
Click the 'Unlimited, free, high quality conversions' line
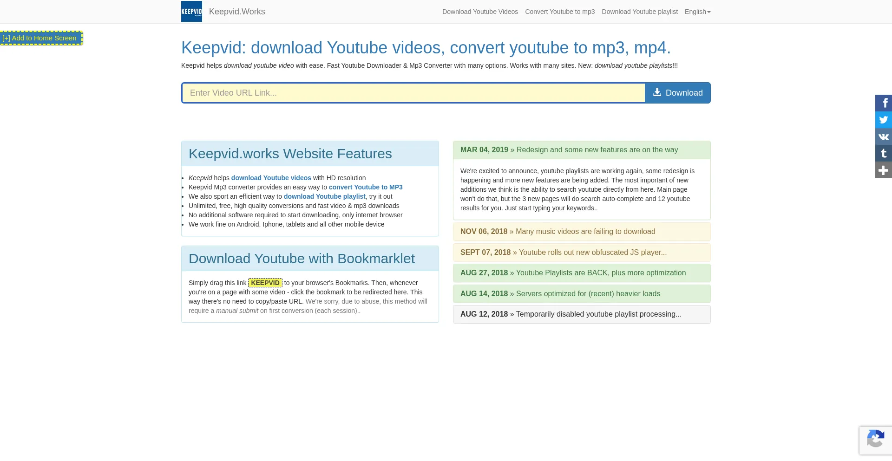(294, 206)
